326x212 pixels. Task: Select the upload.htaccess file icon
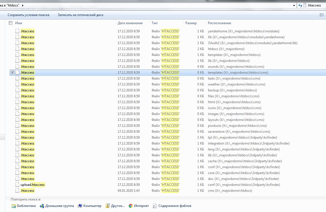click(x=17, y=185)
